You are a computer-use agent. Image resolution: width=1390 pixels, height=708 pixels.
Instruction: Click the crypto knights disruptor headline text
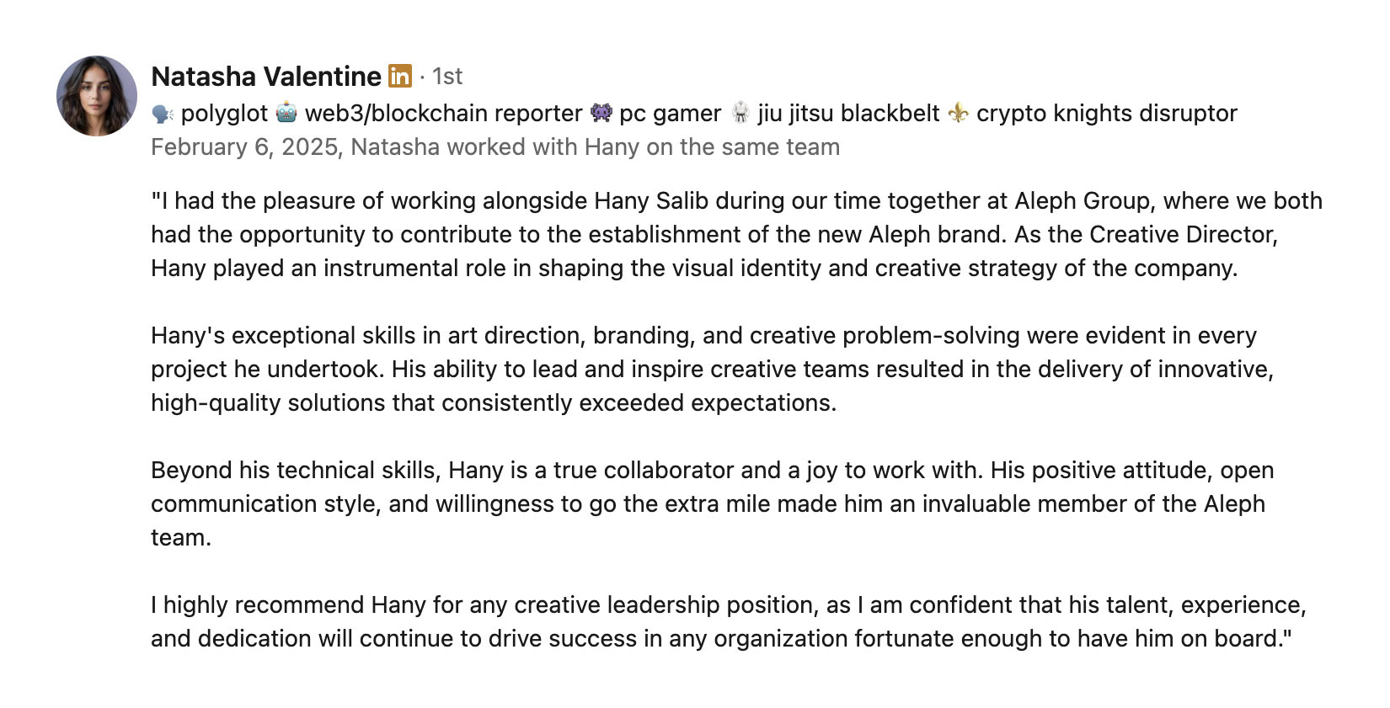1106,114
